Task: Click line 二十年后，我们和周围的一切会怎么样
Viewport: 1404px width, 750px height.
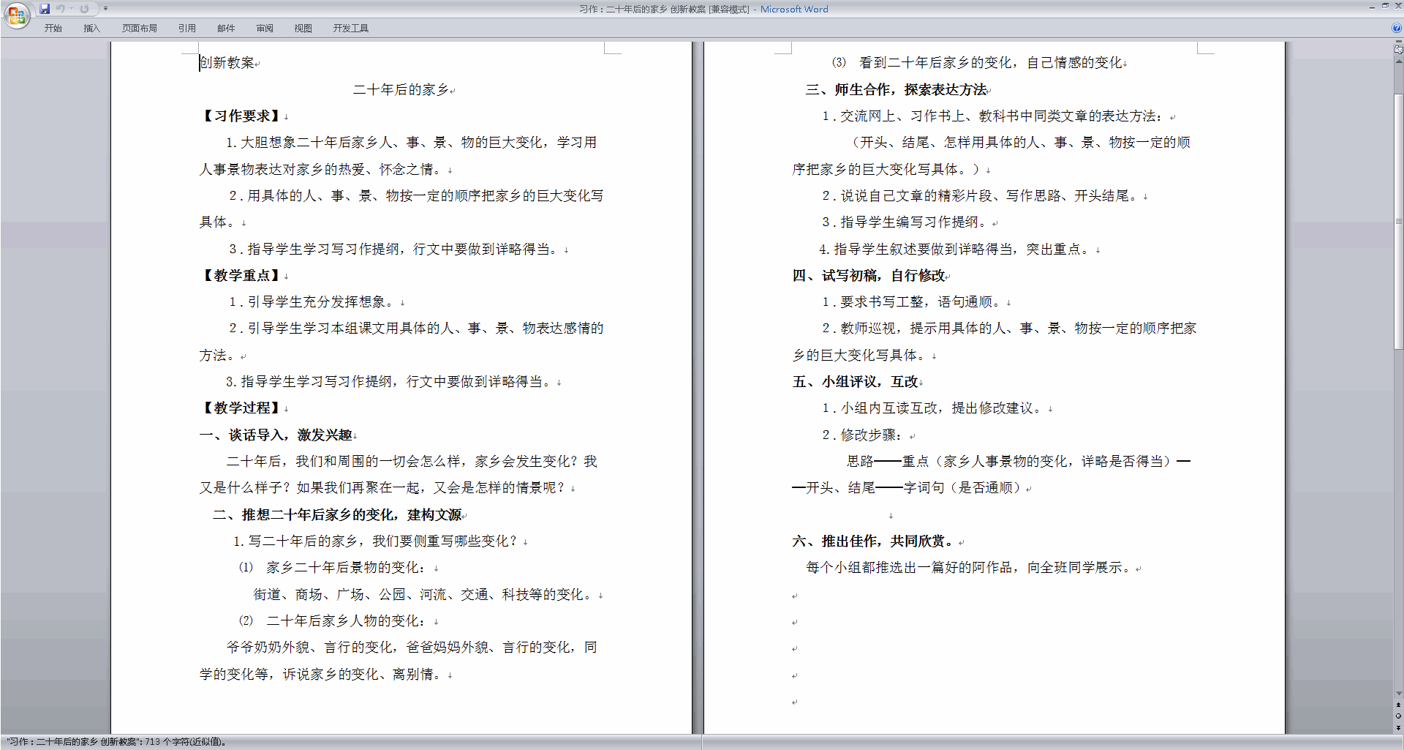Action: click(412, 461)
